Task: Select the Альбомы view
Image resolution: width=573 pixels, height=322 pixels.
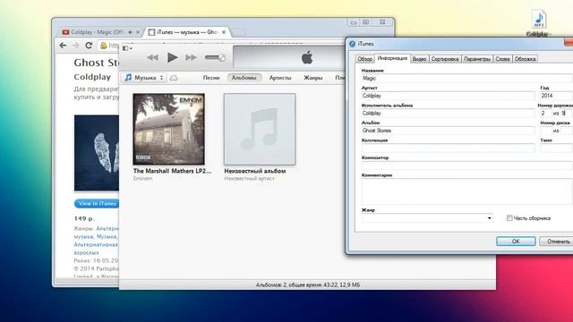Action: pyautogui.click(x=244, y=78)
